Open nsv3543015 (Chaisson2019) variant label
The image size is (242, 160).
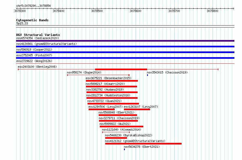167,72
